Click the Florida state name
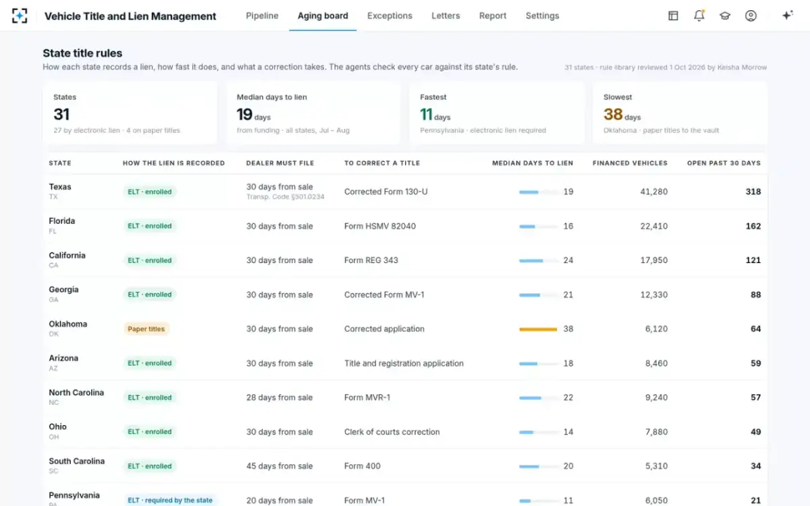 (62, 221)
